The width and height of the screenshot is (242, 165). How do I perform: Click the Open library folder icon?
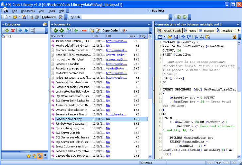(x=15, y=17)
